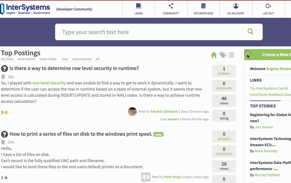Open the 'row level security' link
291x183 pixels.
point(49,83)
